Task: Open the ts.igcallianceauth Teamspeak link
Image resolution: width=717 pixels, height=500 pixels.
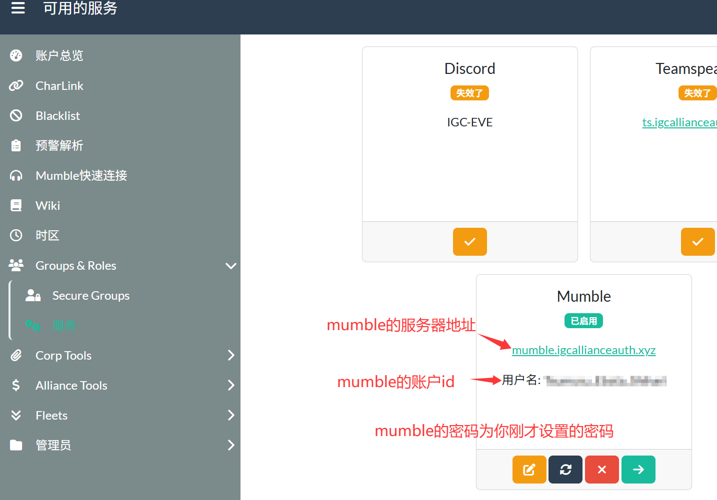Action: [679, 122]
